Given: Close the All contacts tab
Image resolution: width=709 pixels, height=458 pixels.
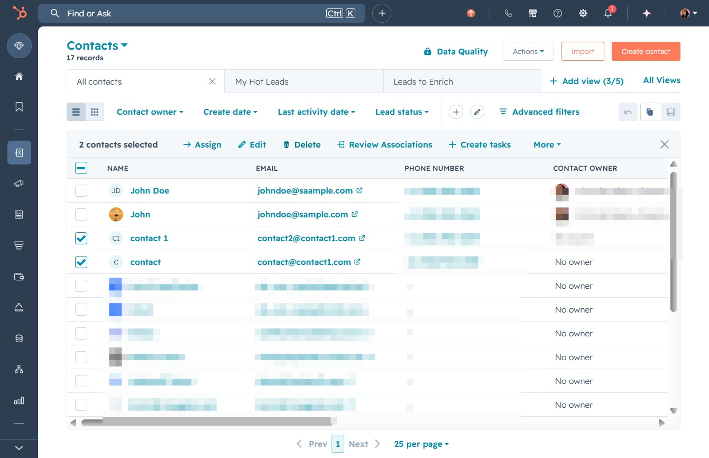Looking at the screenshot, I should 213,81.
